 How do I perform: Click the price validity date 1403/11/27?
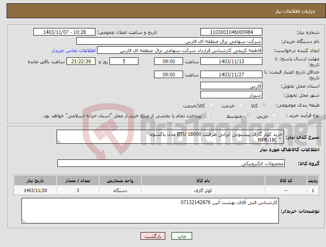pos(231,74)
